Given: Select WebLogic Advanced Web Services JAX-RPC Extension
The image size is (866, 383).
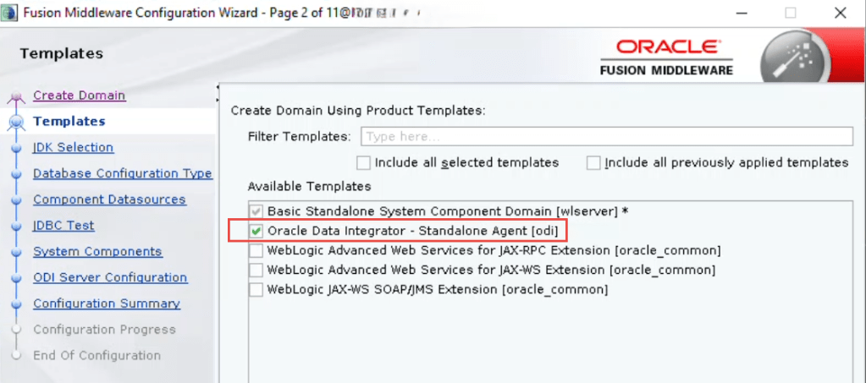Looking at the screenshot, I should (x=256, y=250).
